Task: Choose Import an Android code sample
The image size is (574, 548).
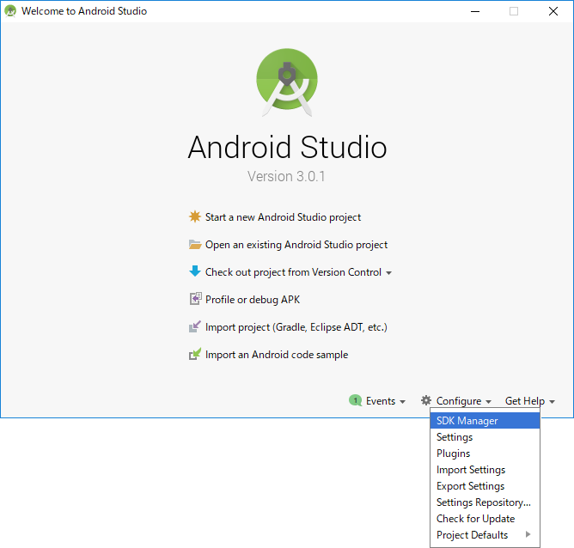Action: pyautogui.click(x=277, y=355)
